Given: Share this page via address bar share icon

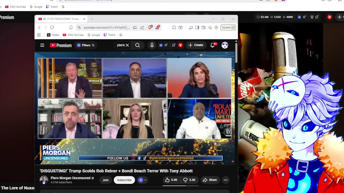Looking at the screenshot, I should tap(142, 27).
